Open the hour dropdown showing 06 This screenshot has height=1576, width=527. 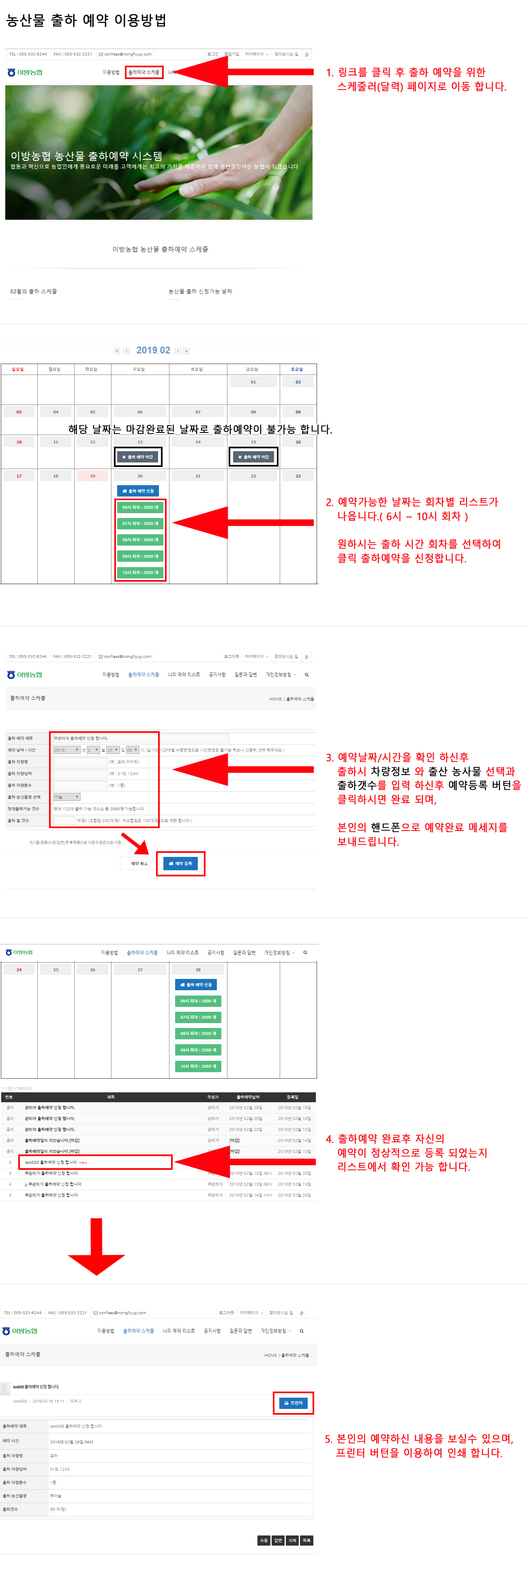coord(132,749)
